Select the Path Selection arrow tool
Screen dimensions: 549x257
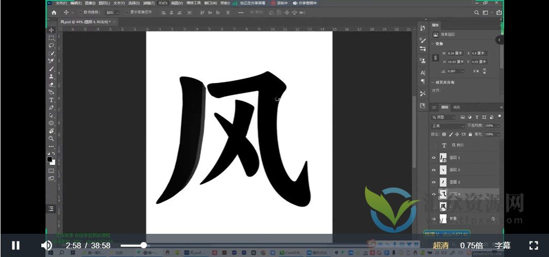pos(51,115)
